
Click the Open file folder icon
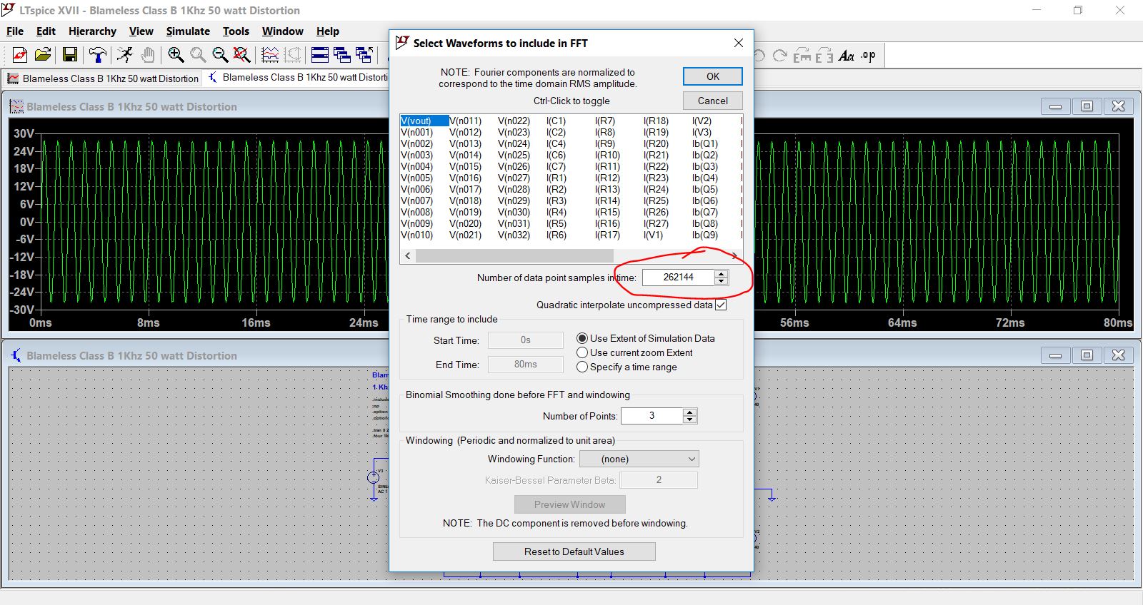[x=43, y=55]
